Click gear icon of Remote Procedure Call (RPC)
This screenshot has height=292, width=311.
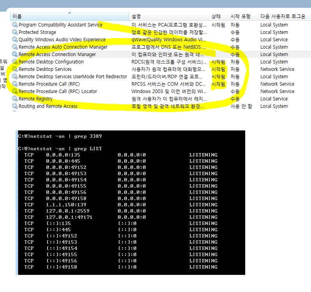(15, 84)
